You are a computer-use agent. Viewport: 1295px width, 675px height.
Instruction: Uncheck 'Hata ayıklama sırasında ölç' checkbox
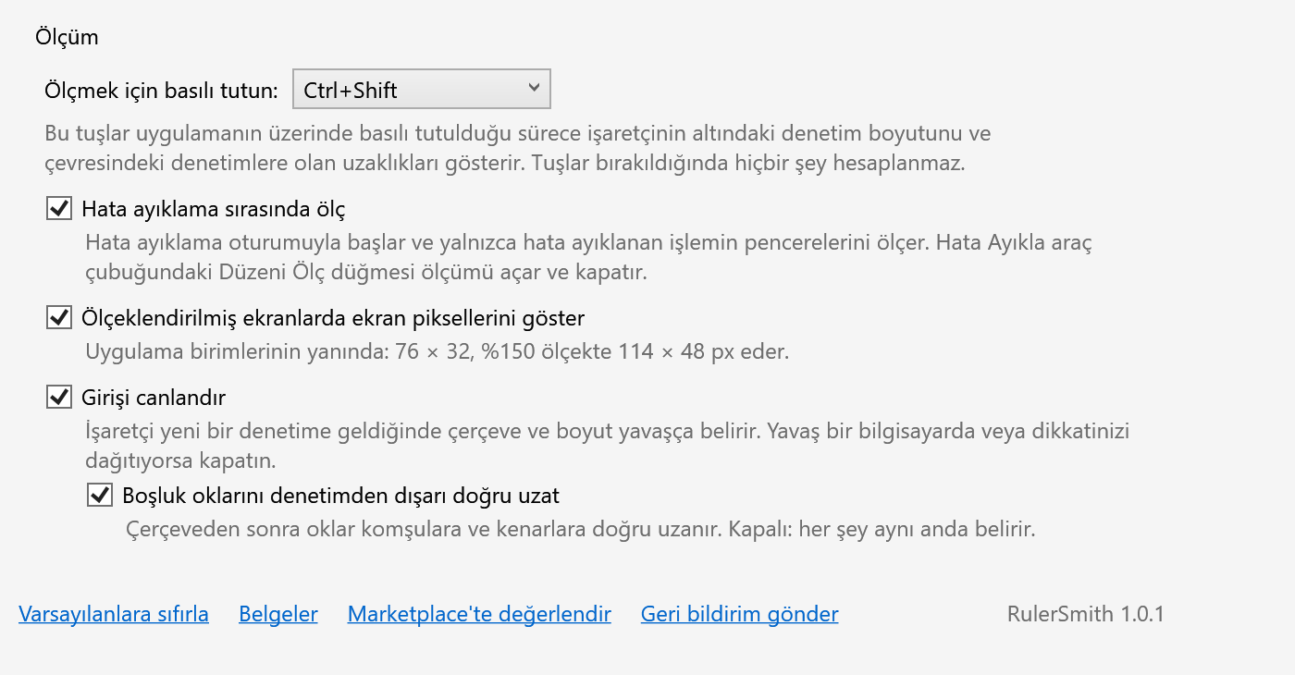point(59,209)
